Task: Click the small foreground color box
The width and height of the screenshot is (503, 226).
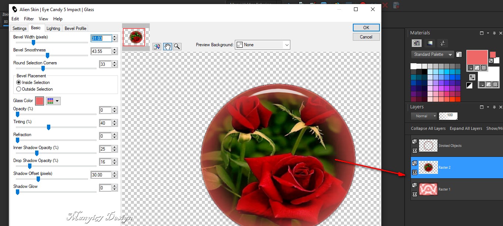Action: click(x=493, y=54)
